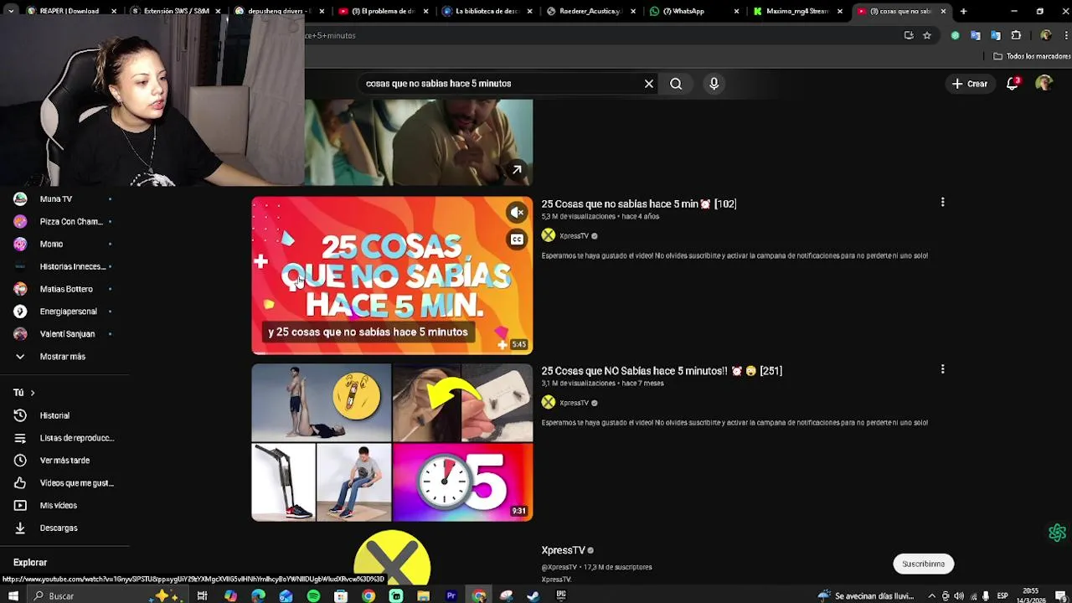1072x603 pixels.
Task: Open Epic Games from the taskbar
Action: 560,595
